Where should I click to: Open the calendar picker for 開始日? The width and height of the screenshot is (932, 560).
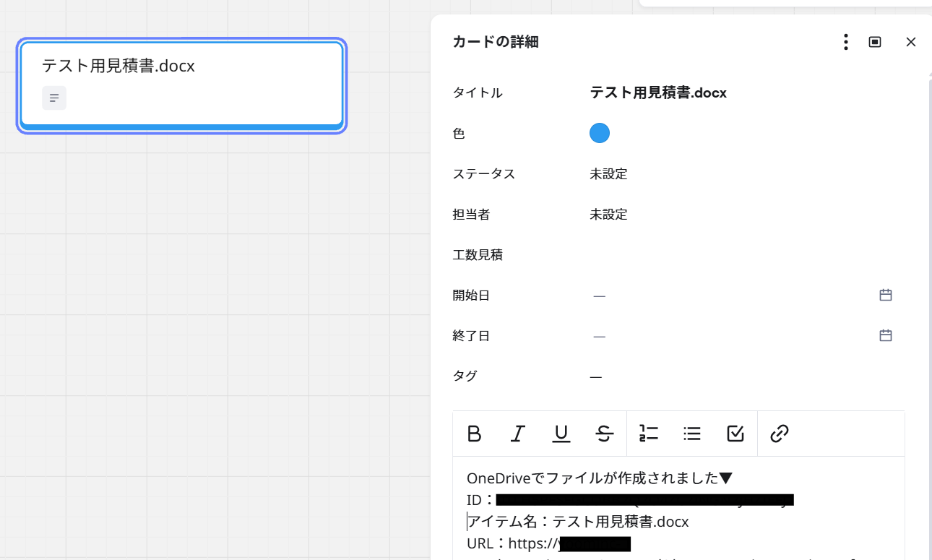click(x=886, y=295)
